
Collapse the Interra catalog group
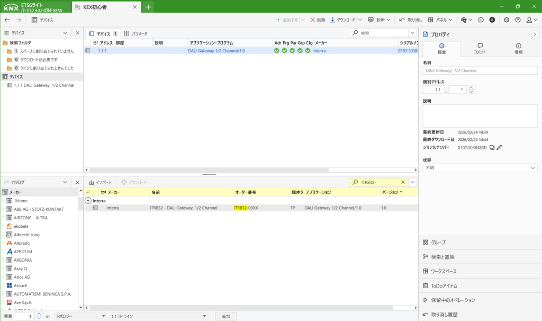click(x=88, y=201)
